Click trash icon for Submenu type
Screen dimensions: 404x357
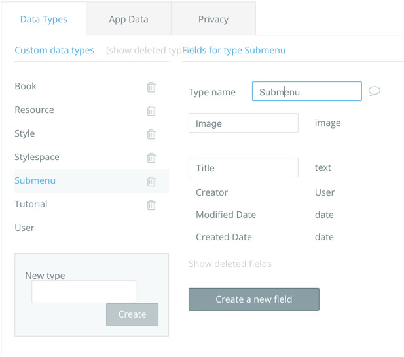coord(151,181)
